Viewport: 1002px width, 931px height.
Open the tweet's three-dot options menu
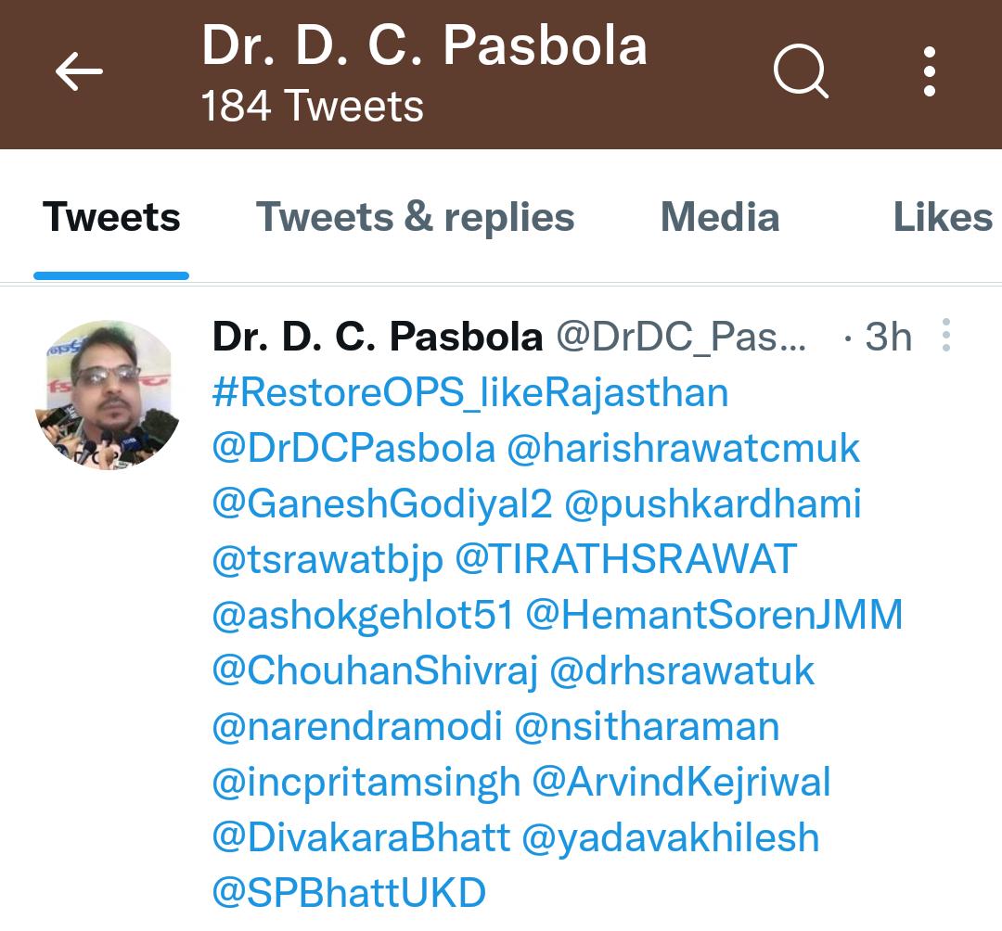click(946, 335)
